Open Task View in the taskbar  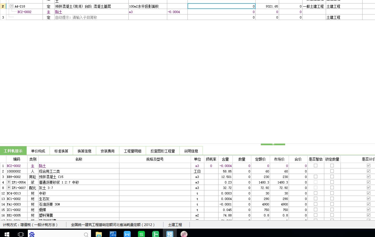click(21, 234)
